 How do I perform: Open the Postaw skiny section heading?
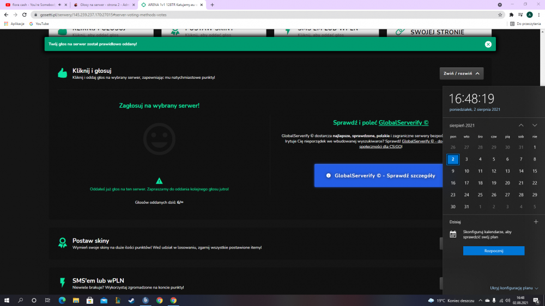(x=90, y=240)
